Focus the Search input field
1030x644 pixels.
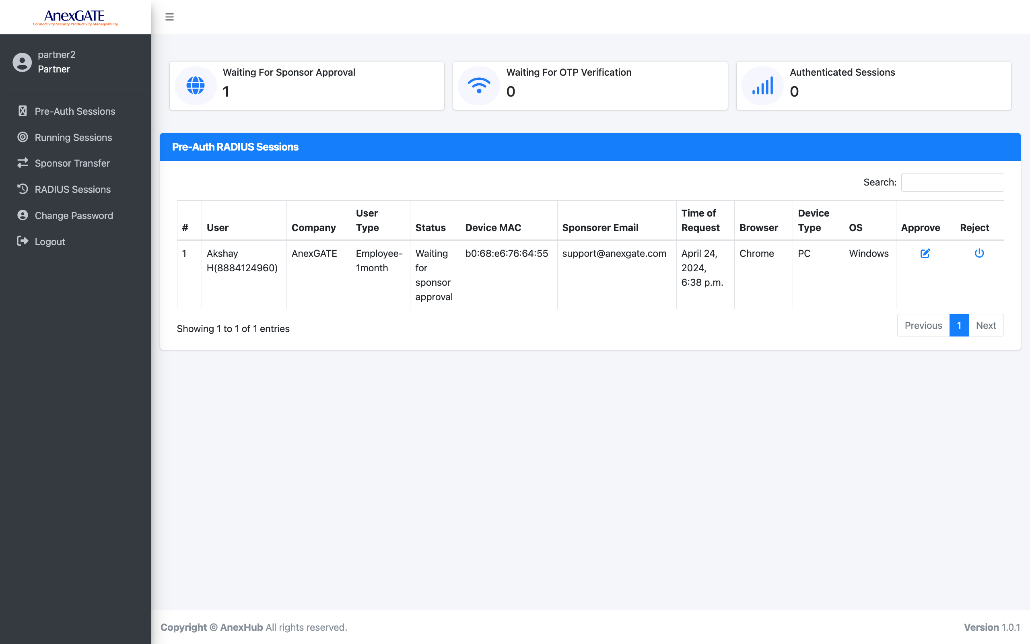point(952,182)
